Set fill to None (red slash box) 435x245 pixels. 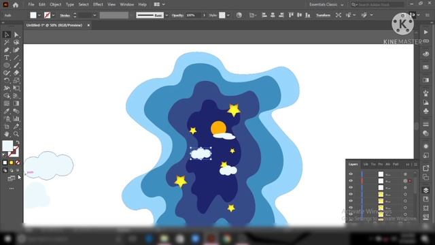(18, 163)
